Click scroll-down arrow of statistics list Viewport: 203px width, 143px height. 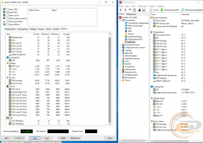click(110, 124)
